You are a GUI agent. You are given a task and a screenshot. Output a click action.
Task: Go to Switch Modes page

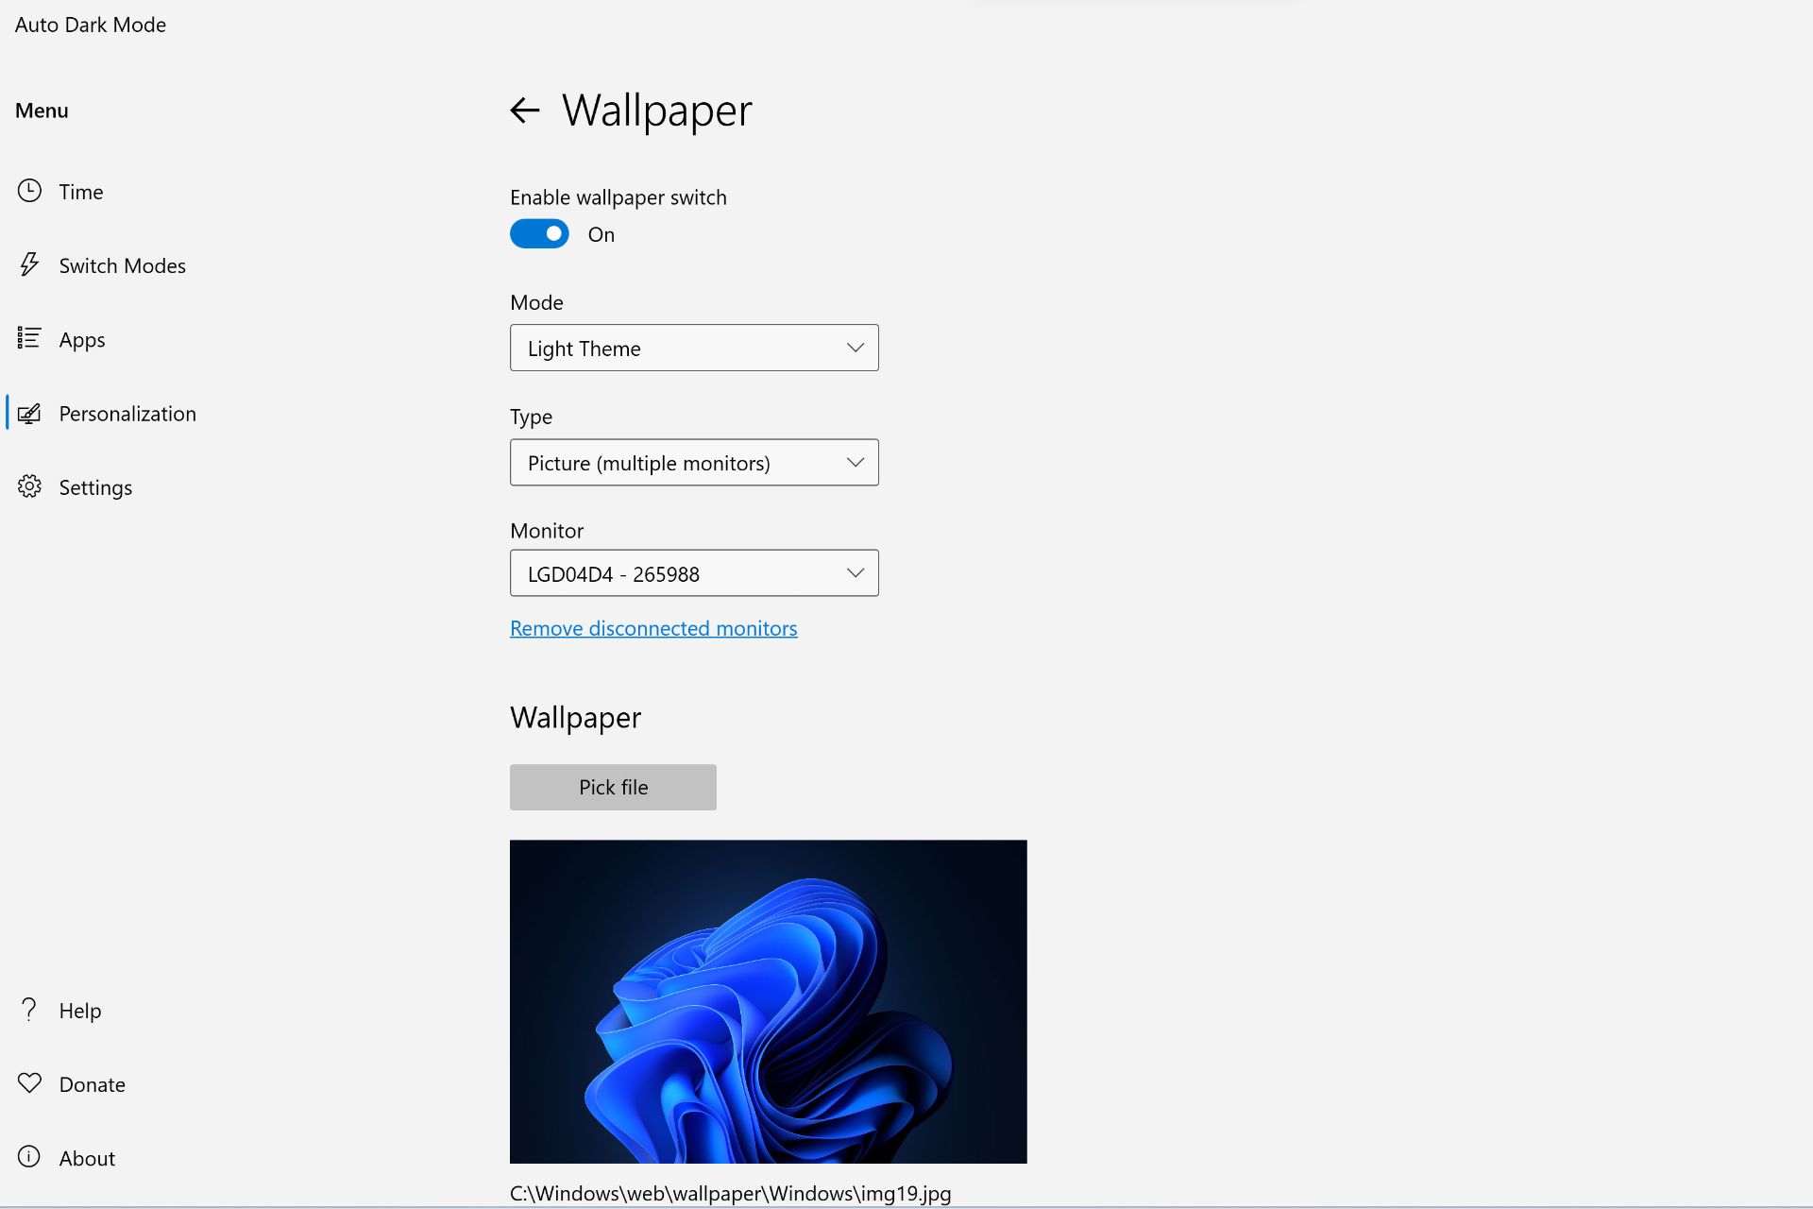click(122, 265)
